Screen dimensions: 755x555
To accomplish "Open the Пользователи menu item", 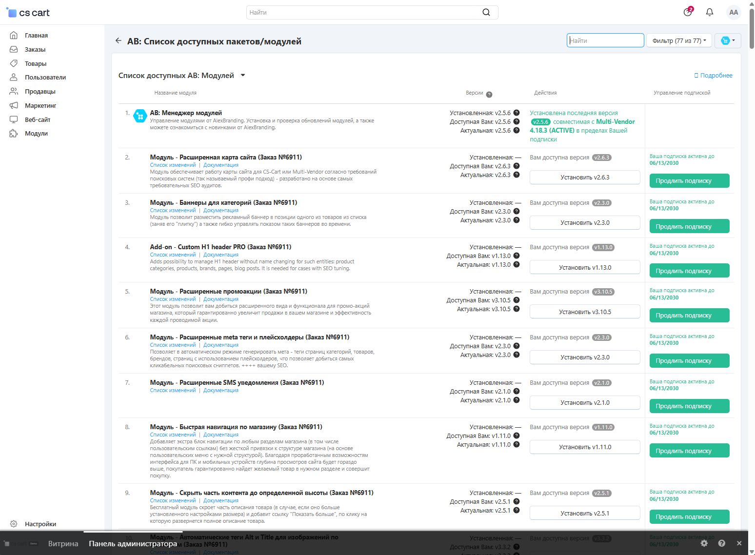I will [45, 77].
